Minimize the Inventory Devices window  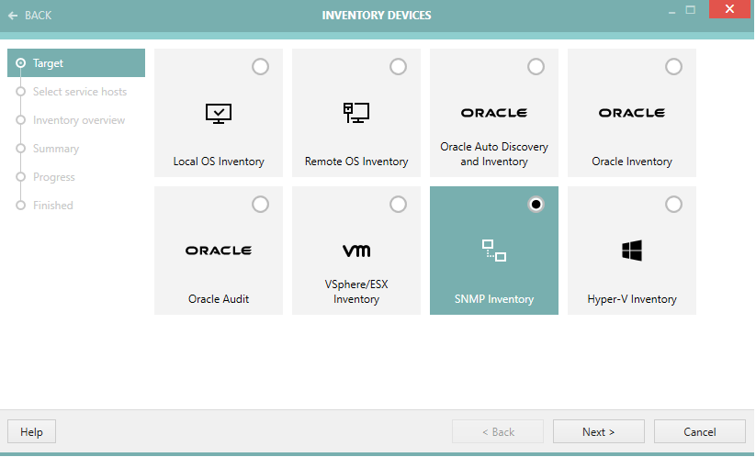pyautogui.click(x=671, y=11)
